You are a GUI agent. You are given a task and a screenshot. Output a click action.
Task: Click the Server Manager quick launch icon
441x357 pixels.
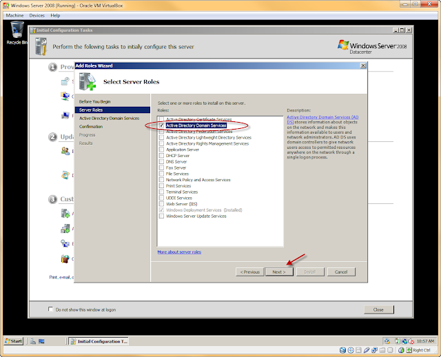[33, 341]
